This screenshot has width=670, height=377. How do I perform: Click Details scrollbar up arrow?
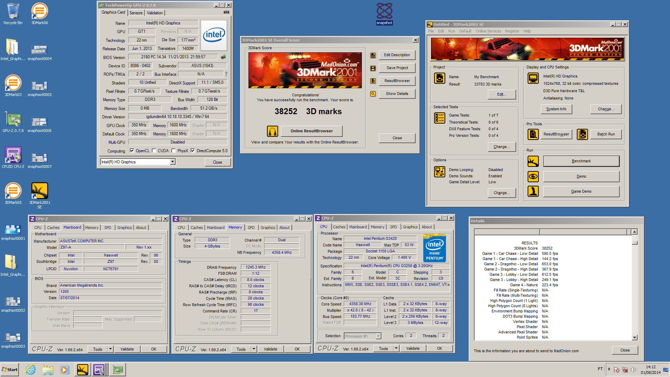pos(635,232)
